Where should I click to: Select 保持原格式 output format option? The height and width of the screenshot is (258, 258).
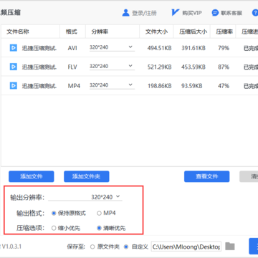tap(69, 213)
